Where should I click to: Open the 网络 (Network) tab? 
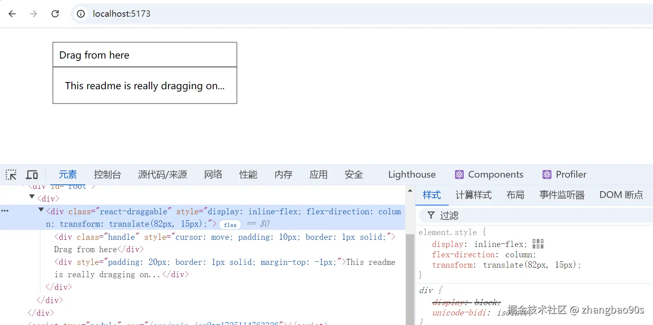(x=213, y=174)
